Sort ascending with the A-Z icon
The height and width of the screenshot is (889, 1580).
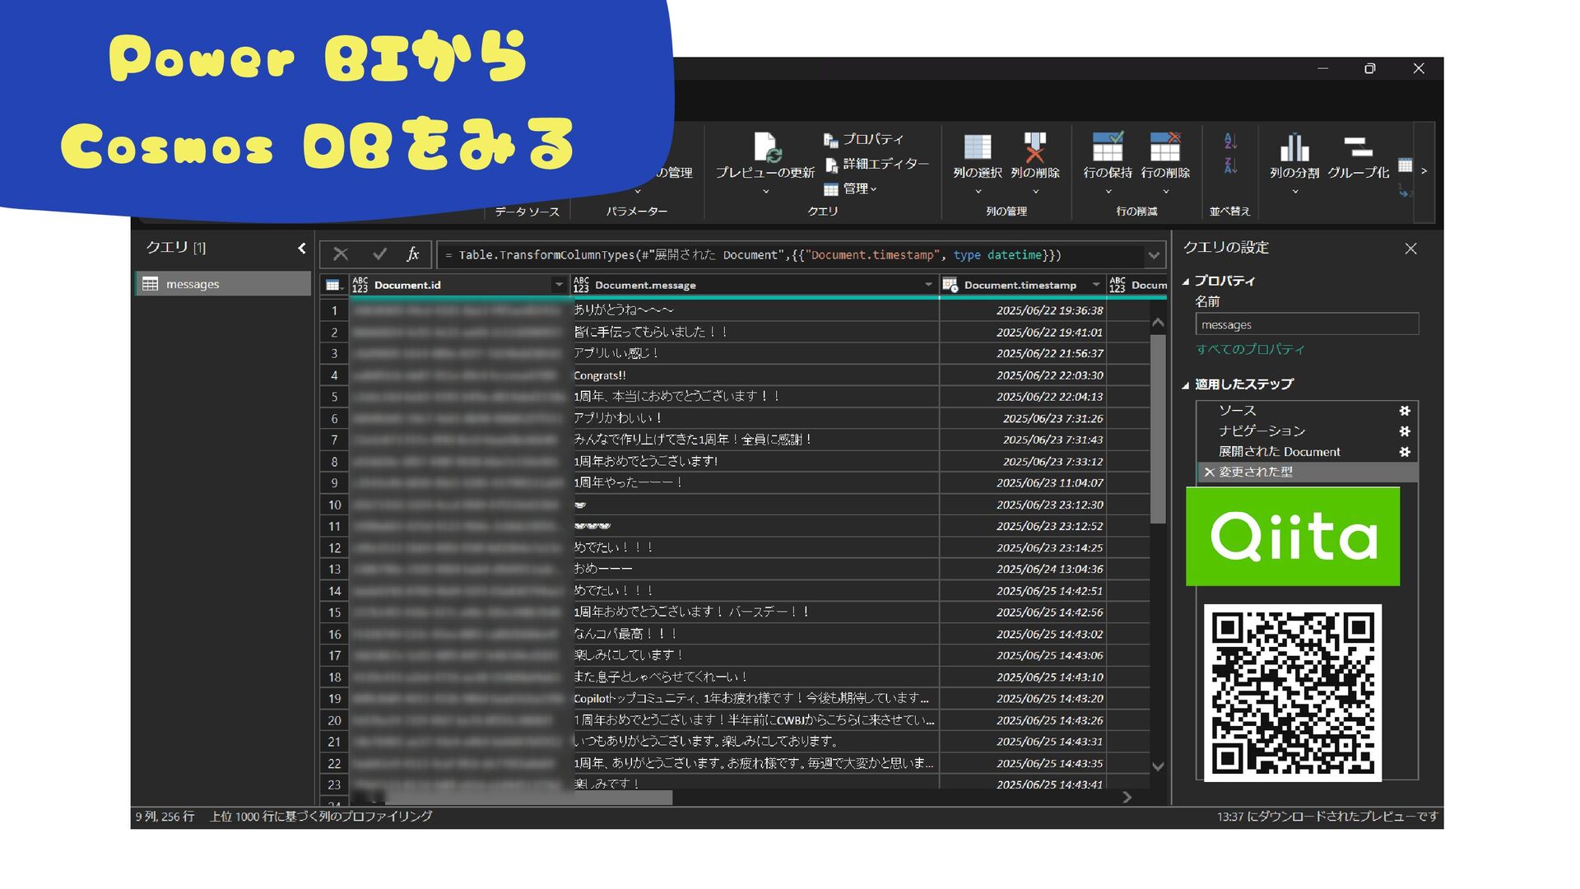coord(1230,141)
